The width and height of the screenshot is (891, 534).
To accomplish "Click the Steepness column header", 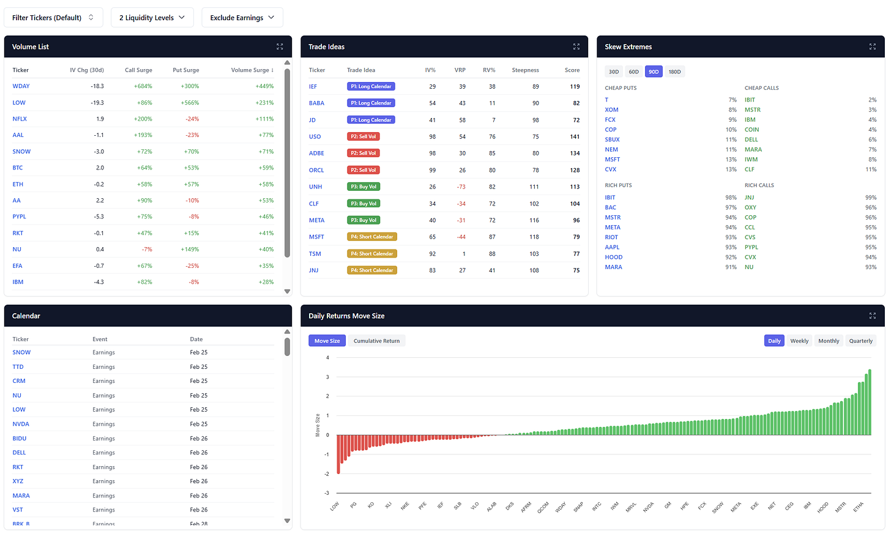I will tap(526, 70).
